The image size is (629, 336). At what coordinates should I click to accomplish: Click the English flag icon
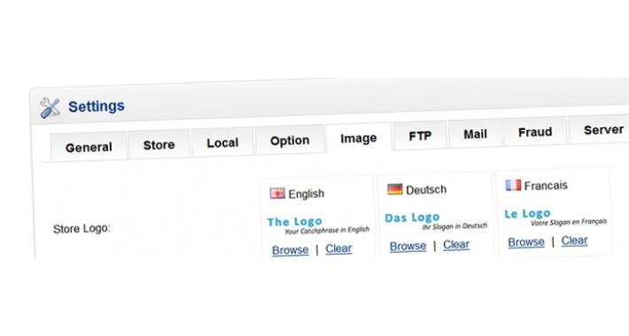point(277,194)
